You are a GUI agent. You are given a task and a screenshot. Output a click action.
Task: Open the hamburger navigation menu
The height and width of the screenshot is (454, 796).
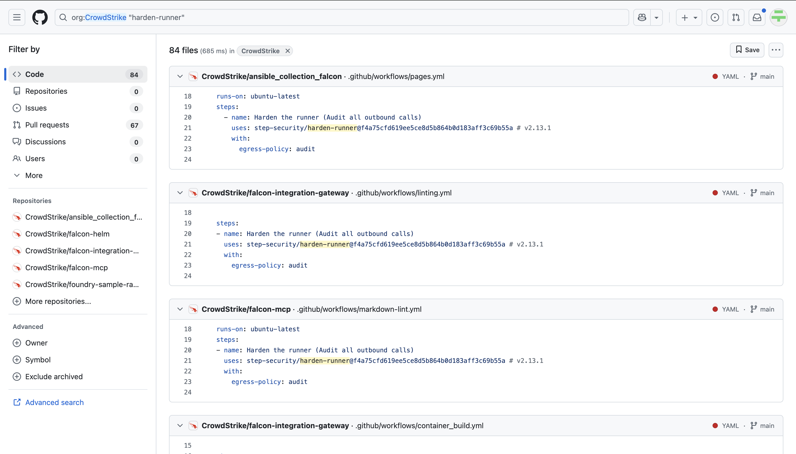[x=17, y=17]
